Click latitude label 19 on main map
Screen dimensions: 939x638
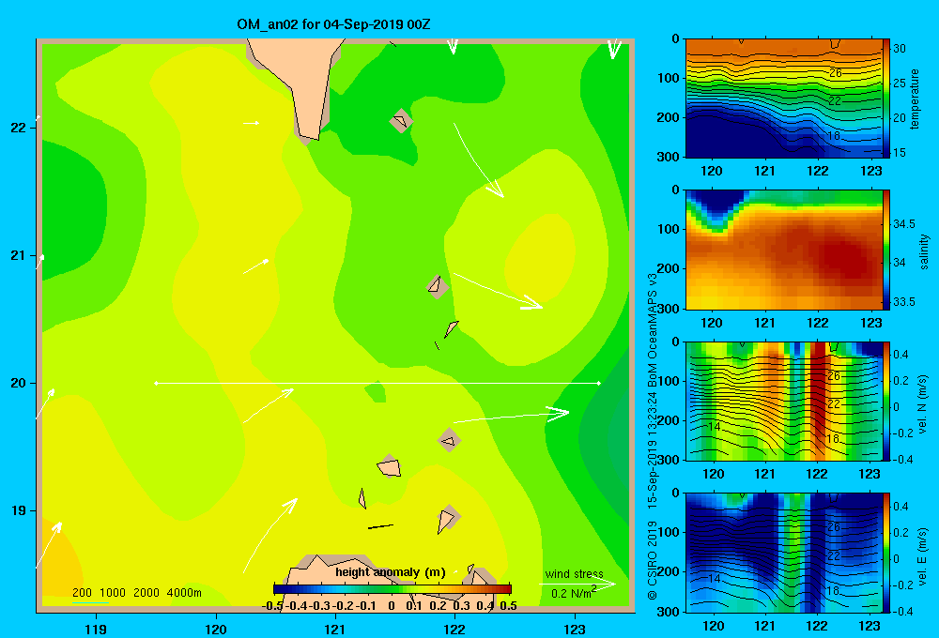click(x=19, y=510)
